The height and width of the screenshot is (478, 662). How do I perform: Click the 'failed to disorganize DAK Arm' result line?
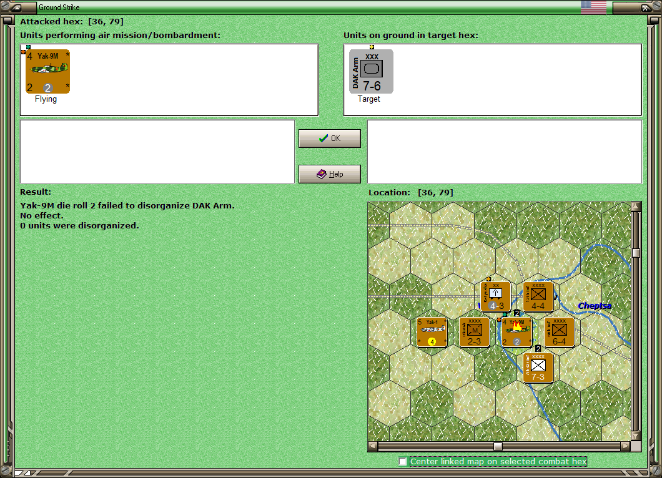(127, 205)
